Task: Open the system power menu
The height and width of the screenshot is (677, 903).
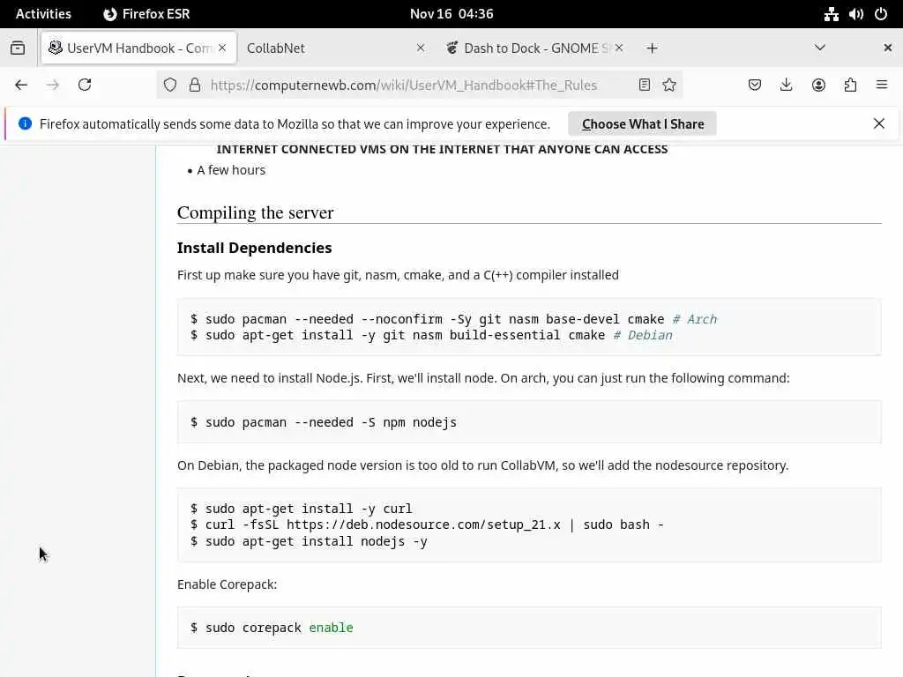Action: (x=880, y=14)
